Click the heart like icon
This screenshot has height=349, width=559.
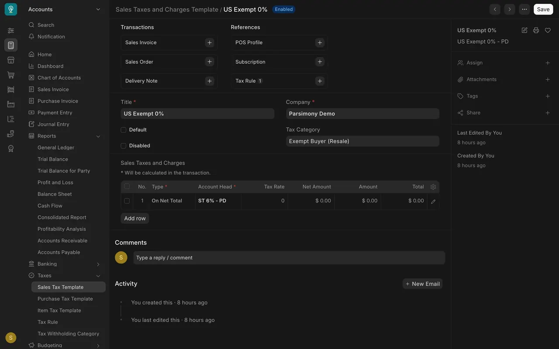tap(548, 30)
